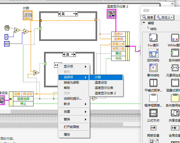
Task: Select the 共享变量 palette icon
Action: point(175,113)
